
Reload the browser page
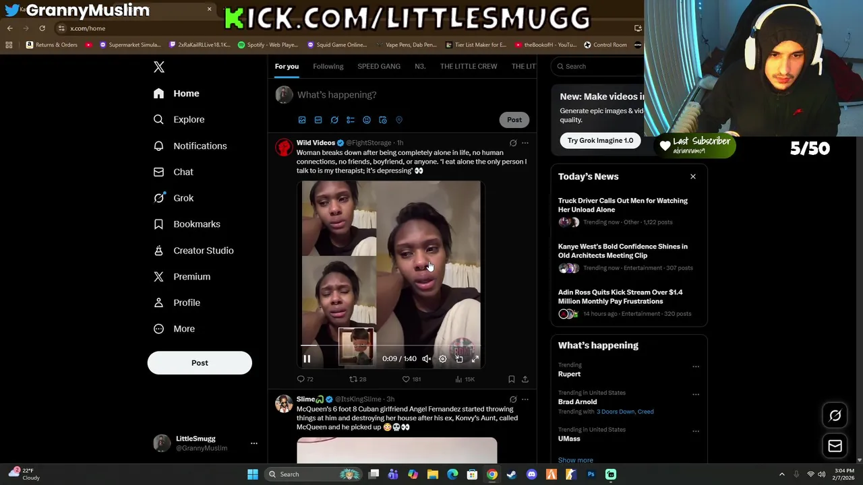click(x=42, y=28)
